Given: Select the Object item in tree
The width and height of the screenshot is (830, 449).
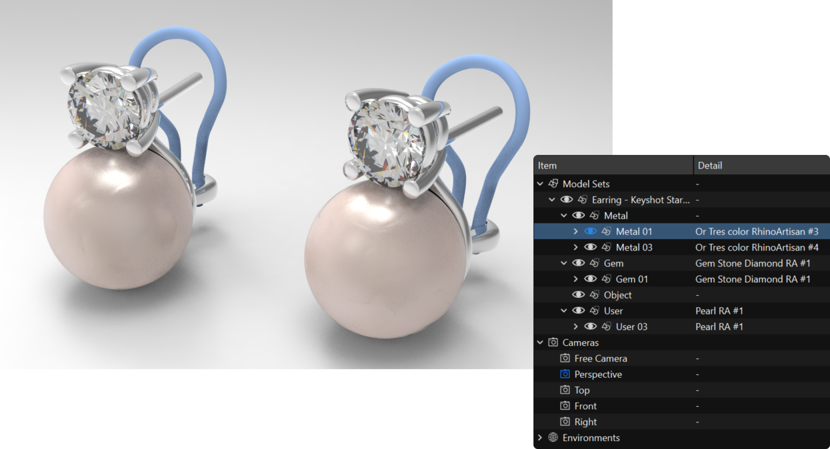Looking at the screenshot, I should (x=617, y=295).
